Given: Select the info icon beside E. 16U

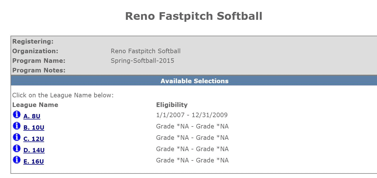Looking at the screenshot, I should (x=17, y=160).
